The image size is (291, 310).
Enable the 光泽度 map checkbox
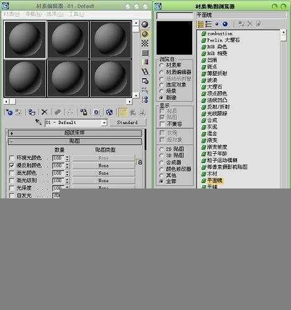tap(12, 188)
